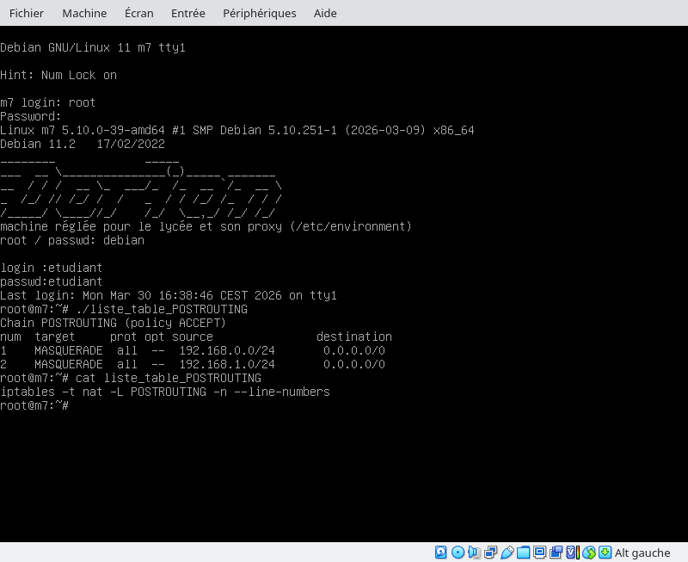This screenshot has height=562, width=688.
Task: Expand the Écran menu
Action: click(138, 13)
